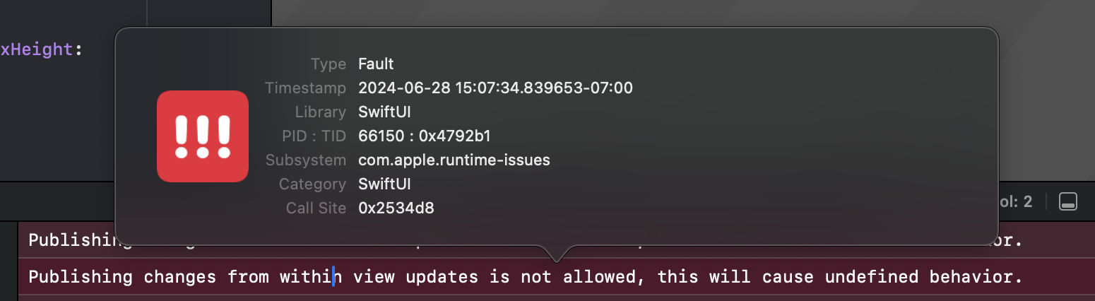Click the Library value SwiftUI
The width and height of the screenshot is (1095, 301).
[x=384, y=112]
